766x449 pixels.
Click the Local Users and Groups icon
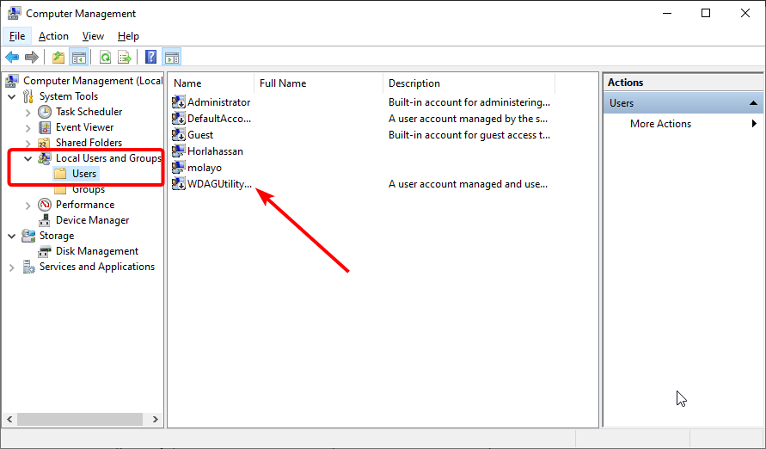(45, 158)
